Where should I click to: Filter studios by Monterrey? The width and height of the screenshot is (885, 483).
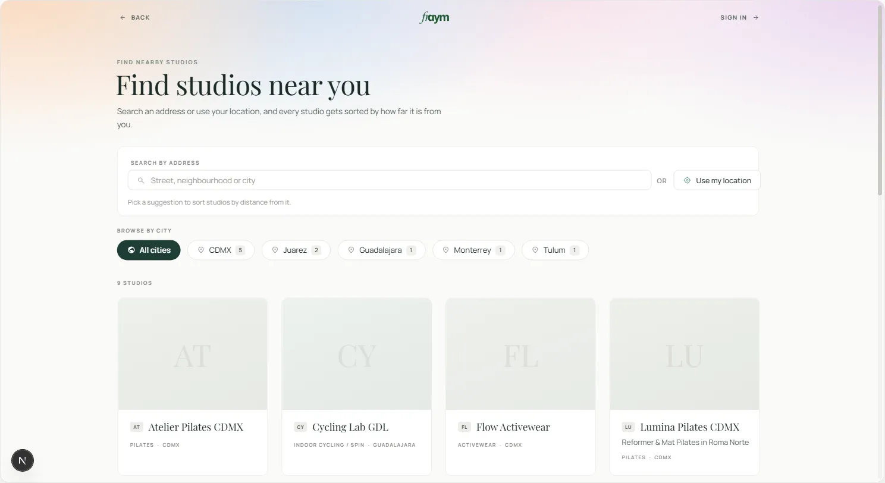click(473, 250)
